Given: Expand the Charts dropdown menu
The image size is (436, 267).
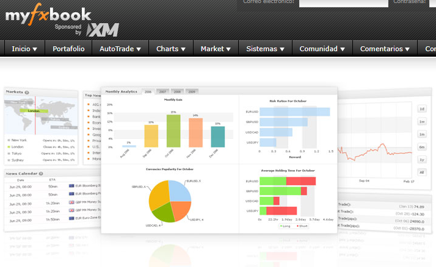Looking at the screenshot, I should coord(171,49).
